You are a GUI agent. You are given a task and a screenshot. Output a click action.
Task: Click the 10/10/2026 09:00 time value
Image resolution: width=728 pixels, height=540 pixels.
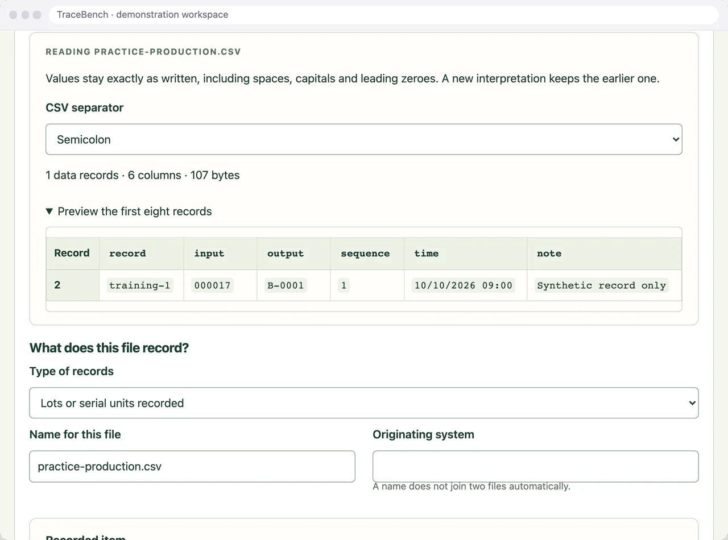pos(464,285)
